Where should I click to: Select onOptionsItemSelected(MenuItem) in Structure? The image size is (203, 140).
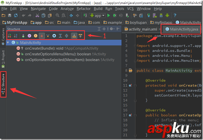pyautogui.click(x=63, y=60)
